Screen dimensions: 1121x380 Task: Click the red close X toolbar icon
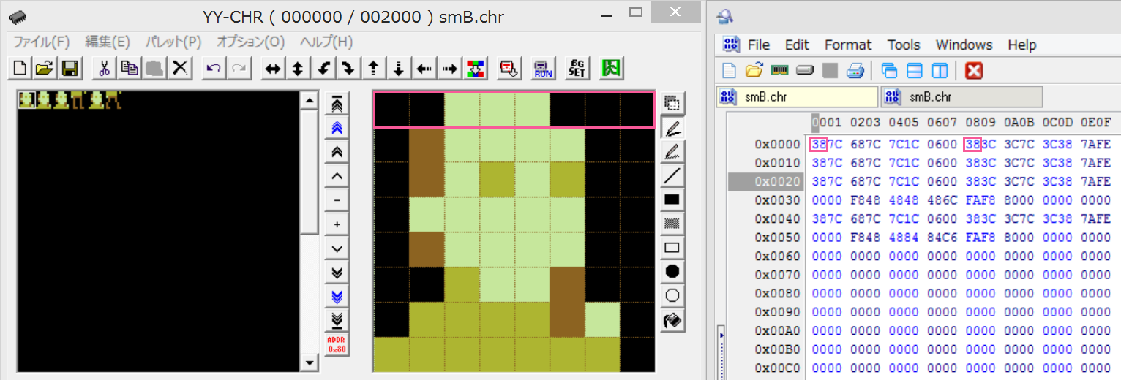(x=973, y=71)
